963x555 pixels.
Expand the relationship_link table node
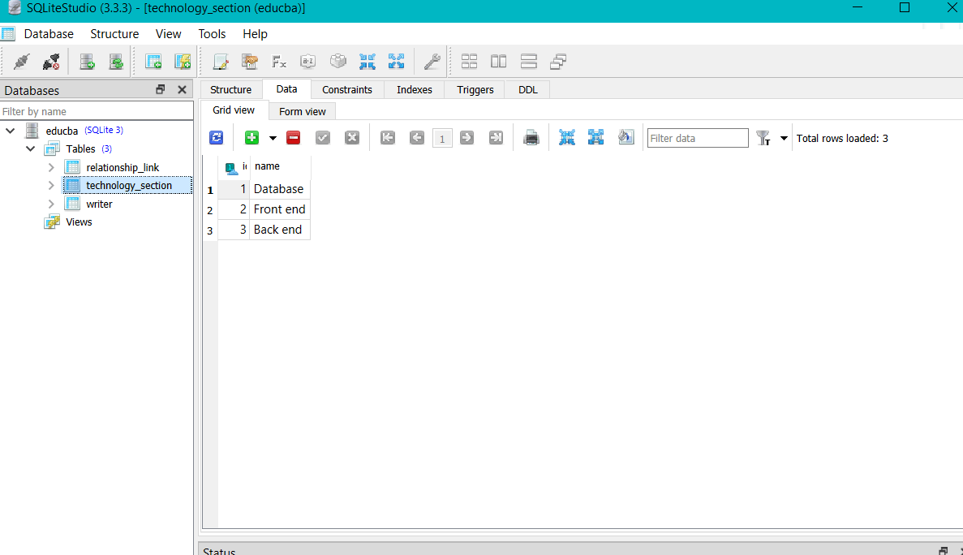click(x=51, y=167)
